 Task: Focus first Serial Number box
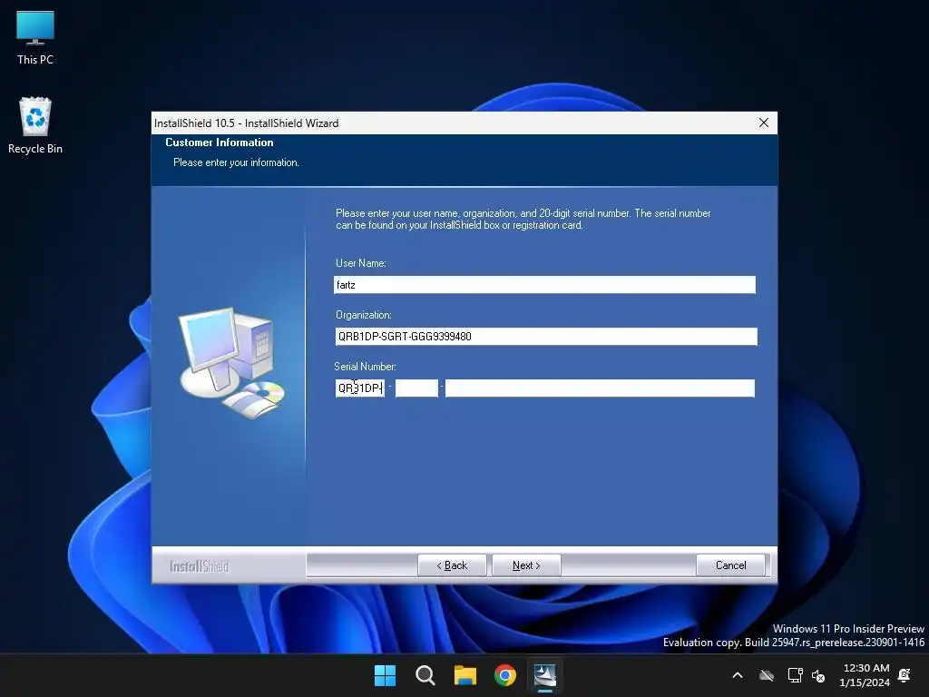359,388
